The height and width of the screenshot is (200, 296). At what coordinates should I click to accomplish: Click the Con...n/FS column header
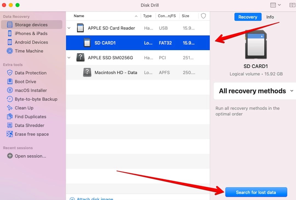[x=167, y=16]
